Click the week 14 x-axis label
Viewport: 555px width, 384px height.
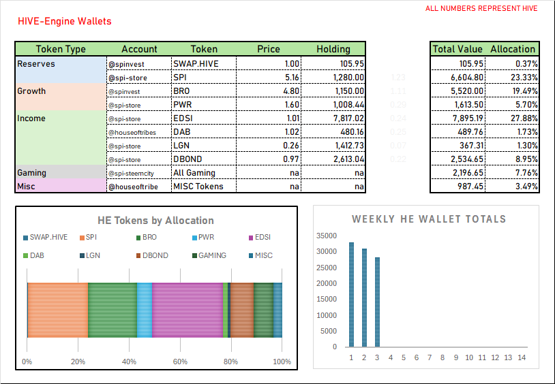click(522, 357)
